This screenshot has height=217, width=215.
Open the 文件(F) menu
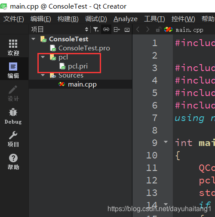[14, 19]
